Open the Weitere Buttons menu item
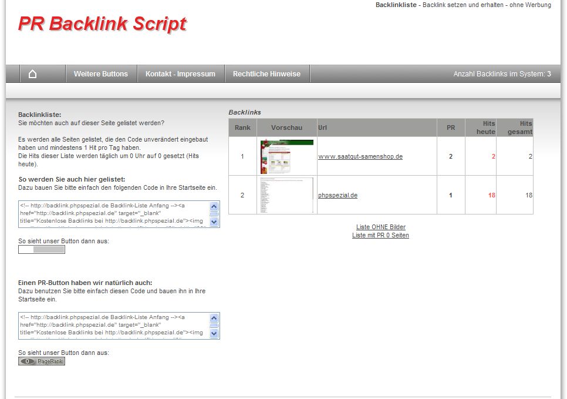 (100, 74)
